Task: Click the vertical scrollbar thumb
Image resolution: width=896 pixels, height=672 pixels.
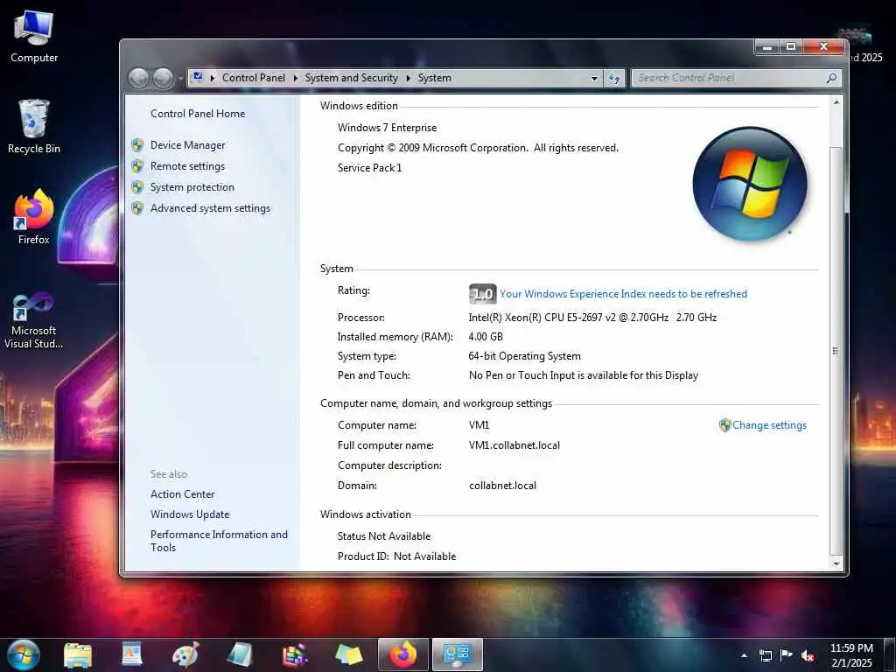Action: 836,350
